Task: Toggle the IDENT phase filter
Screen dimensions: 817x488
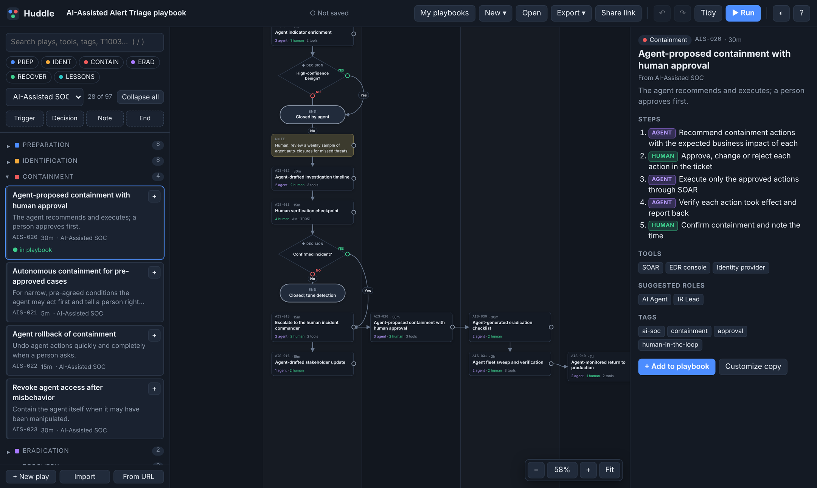Action: (x=59, y=62)
